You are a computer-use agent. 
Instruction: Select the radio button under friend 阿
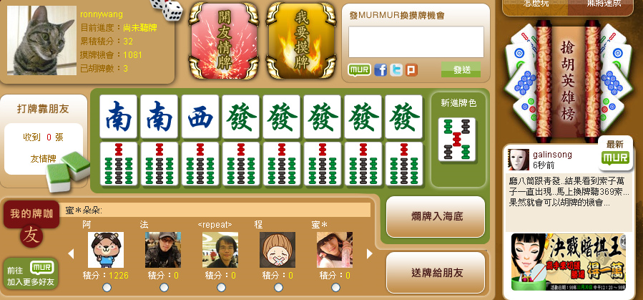(107, 288)
